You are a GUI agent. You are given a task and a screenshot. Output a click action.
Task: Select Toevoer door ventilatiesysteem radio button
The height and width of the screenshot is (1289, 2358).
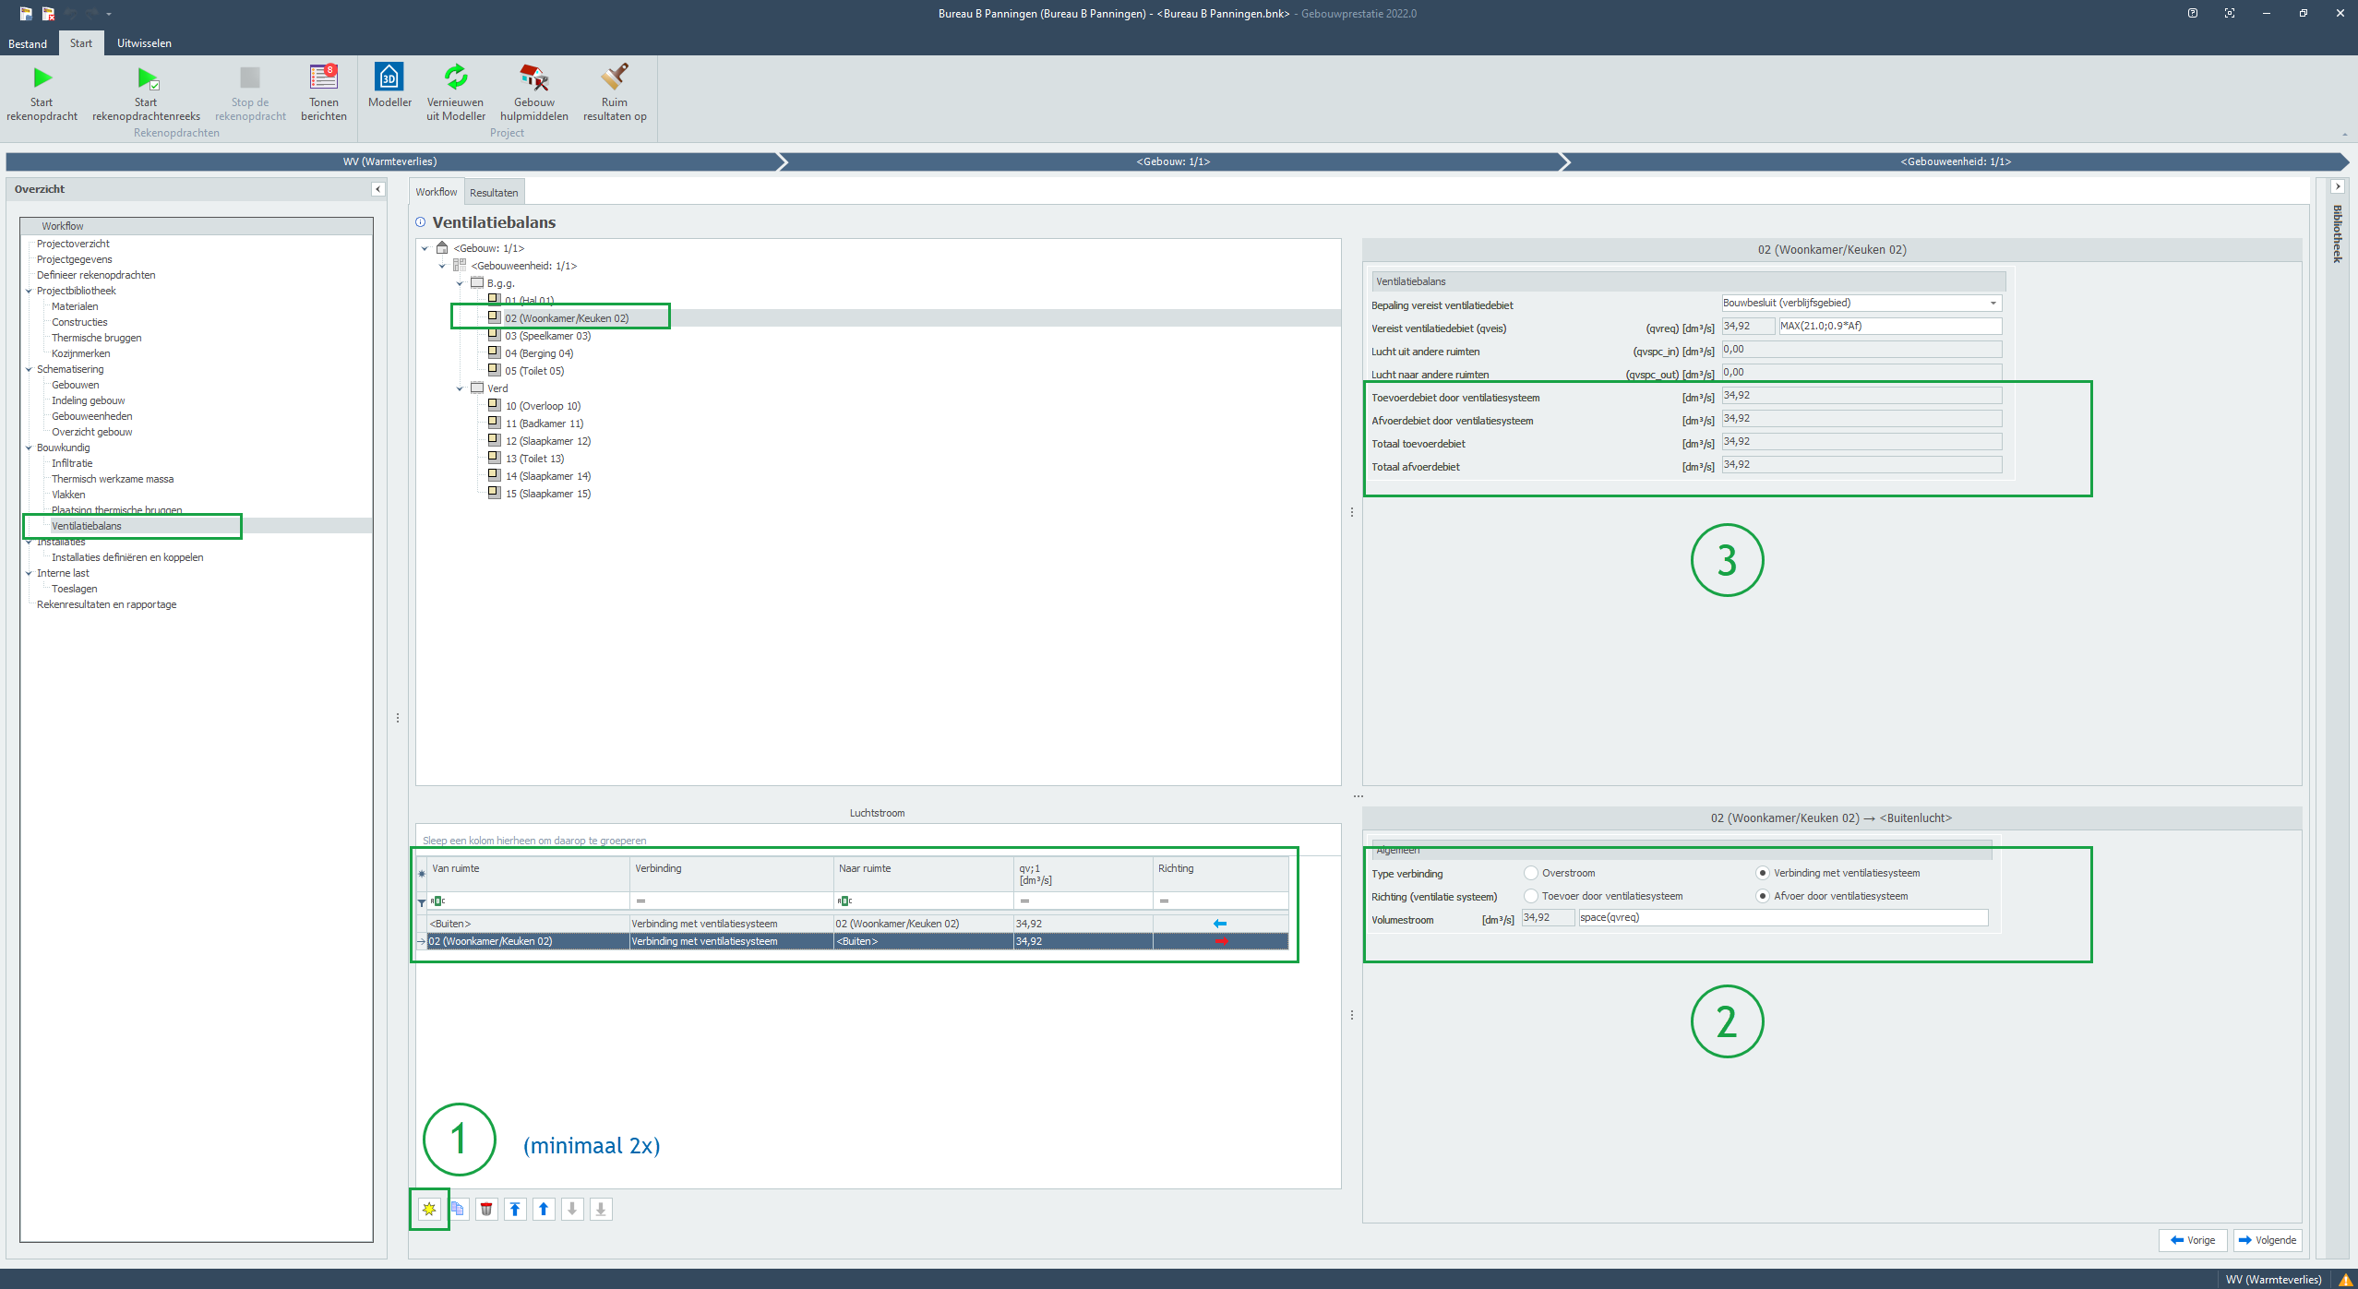(x=1531, y=896)
